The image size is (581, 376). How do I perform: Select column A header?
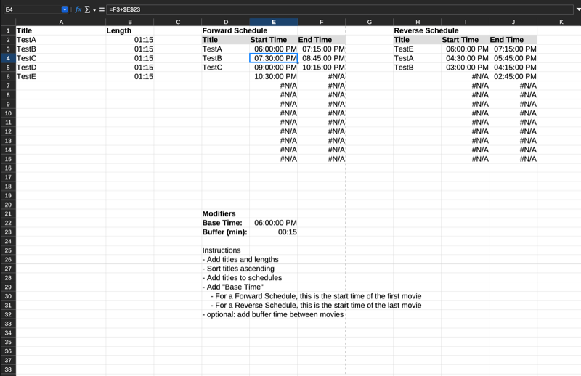tap(61, 22)
